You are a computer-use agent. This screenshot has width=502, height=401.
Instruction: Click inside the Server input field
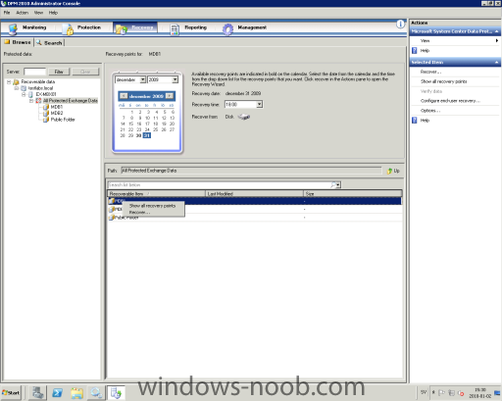coord(34,72)
